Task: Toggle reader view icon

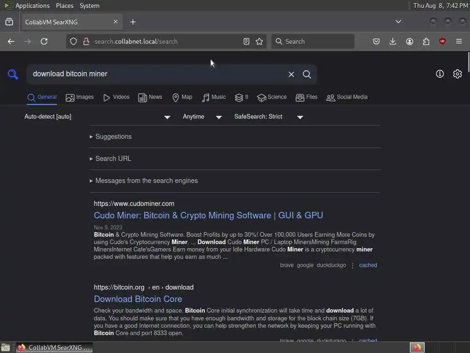Action: [x=246, y=41]
